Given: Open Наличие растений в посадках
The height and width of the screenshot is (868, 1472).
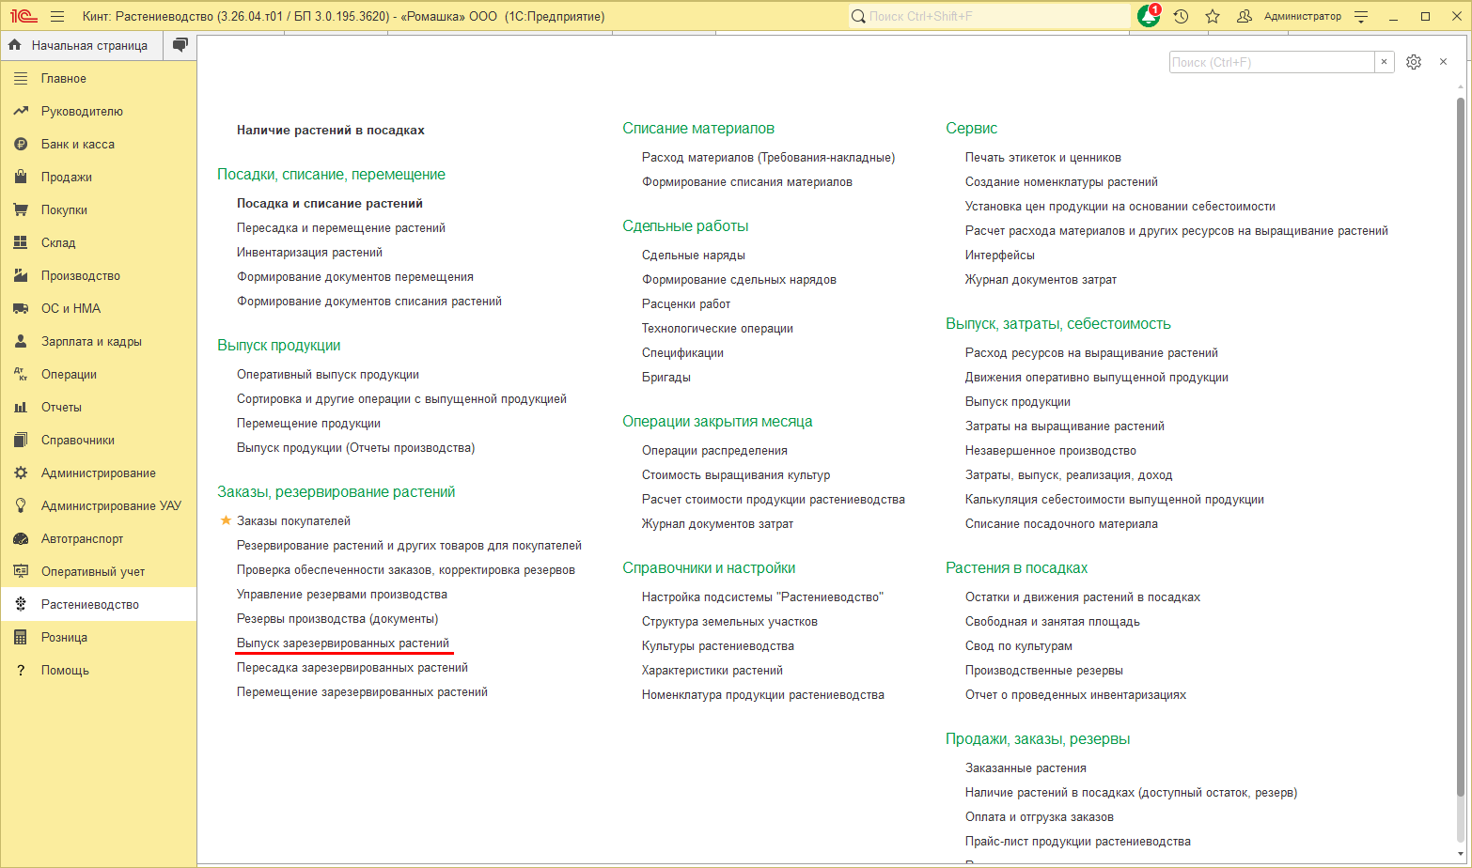Looking at the screenshot, I should [x=331, y=131].
